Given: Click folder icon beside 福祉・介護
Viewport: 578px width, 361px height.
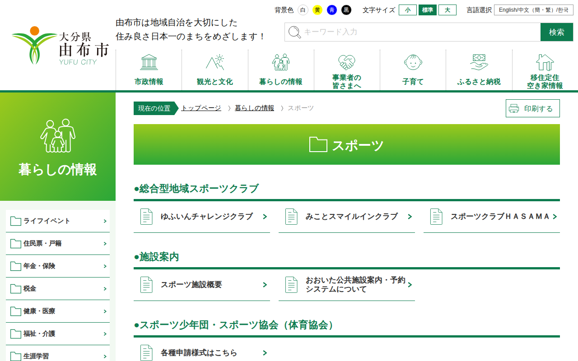Looking at the screenshot, I should (x=16, y=334).
